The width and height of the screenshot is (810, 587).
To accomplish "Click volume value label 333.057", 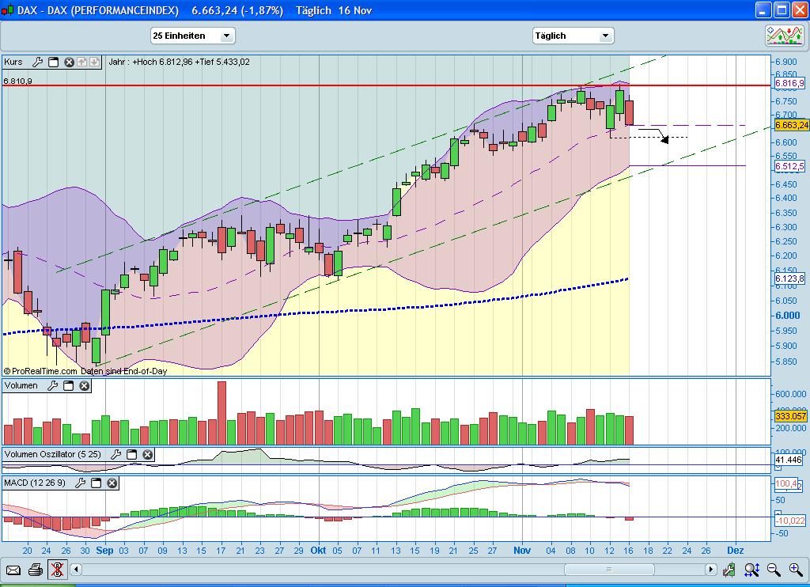I will pos(791,416).
